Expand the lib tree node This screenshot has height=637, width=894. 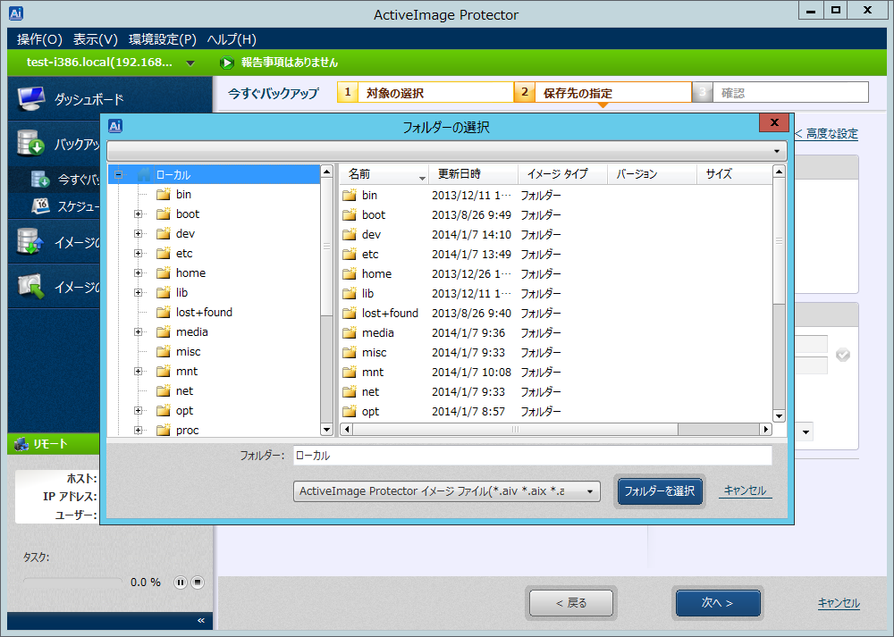click(x=138, y=293)
